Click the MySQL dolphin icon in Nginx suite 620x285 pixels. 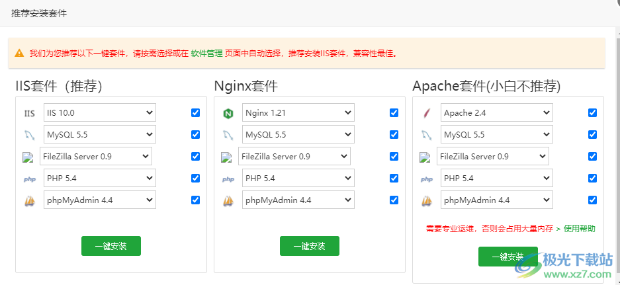[228, 135]
